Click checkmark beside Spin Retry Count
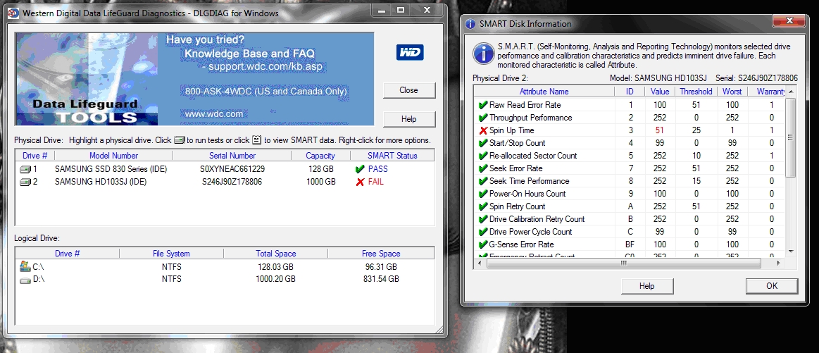The image size is (819, 353). click(x=482, y=206)
